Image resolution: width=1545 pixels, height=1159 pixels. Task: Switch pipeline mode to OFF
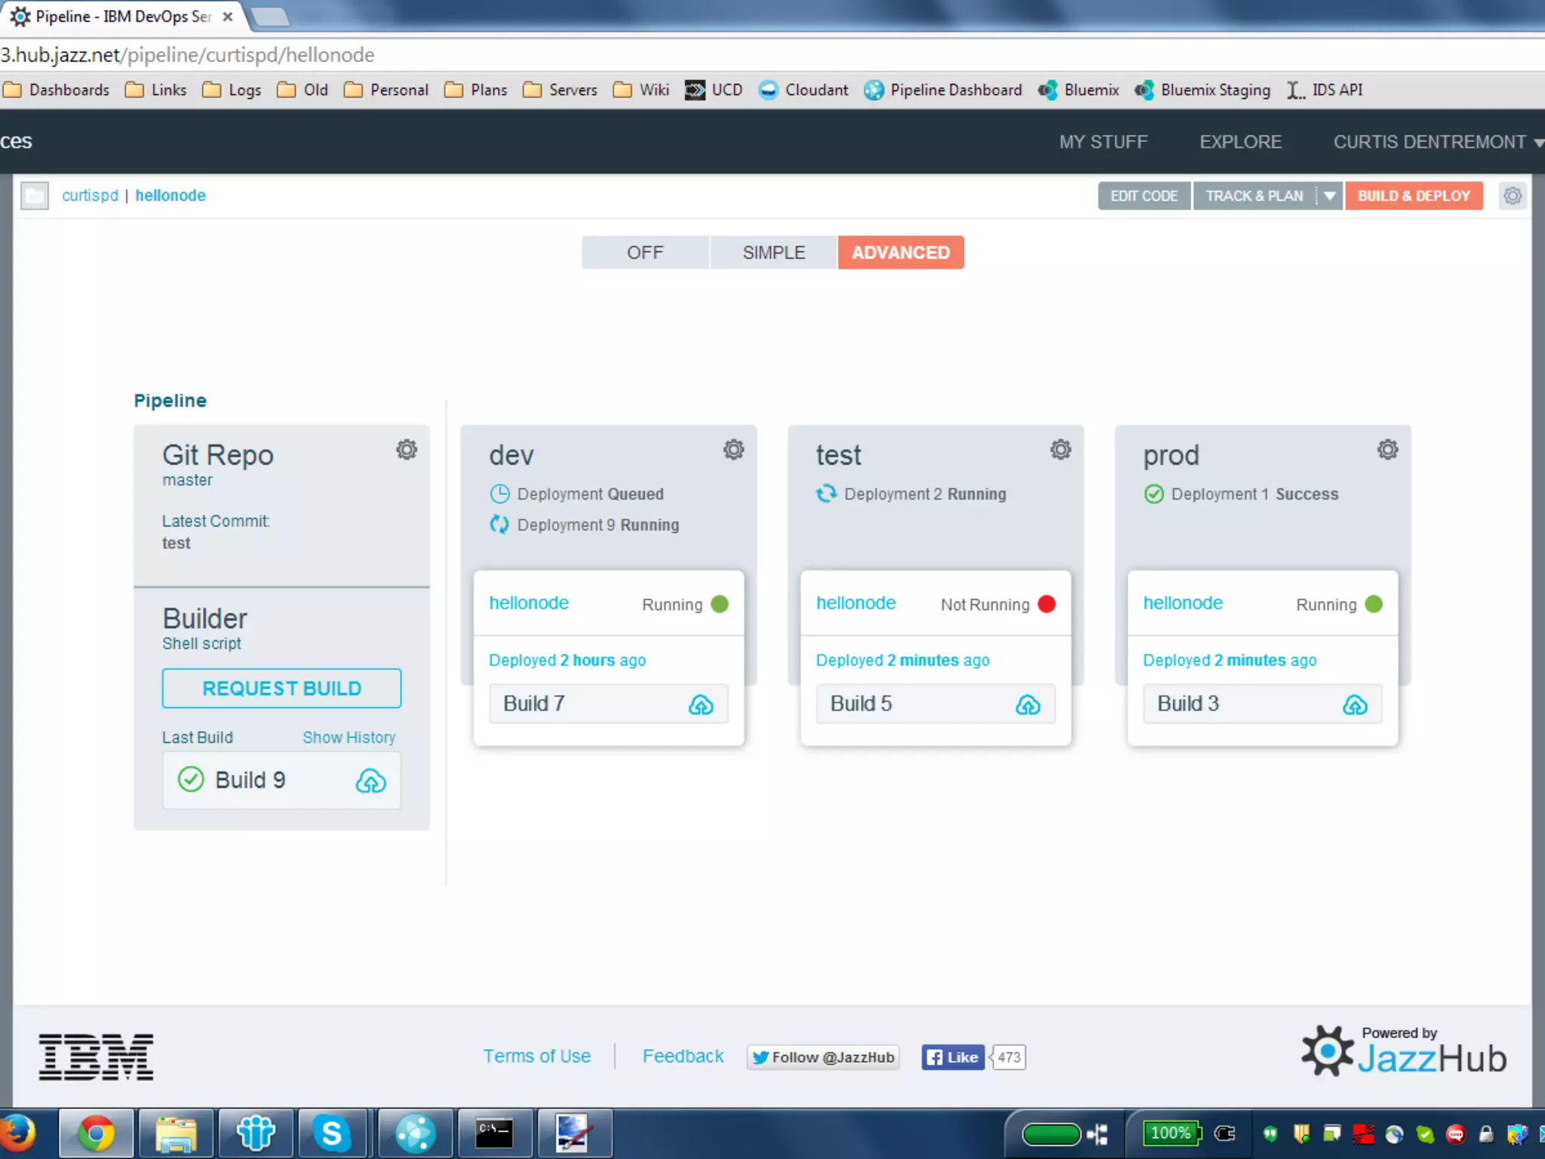coord(645,253)
